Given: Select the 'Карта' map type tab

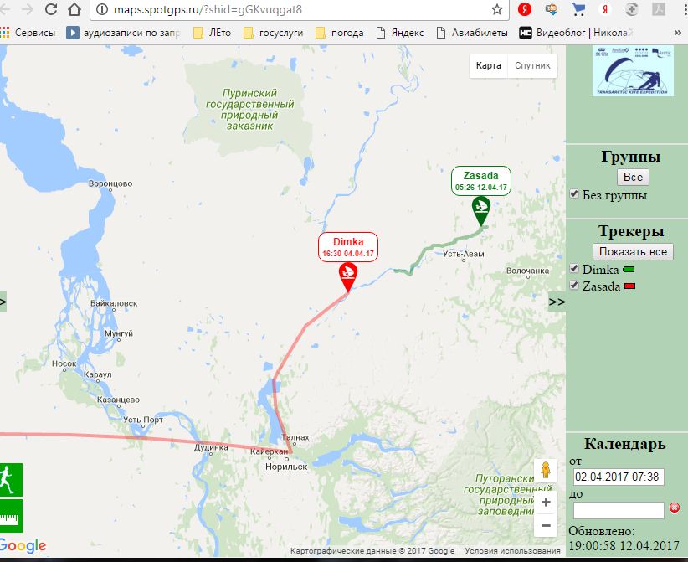Looking at the screenshot, I should click(x=489, y=65).
